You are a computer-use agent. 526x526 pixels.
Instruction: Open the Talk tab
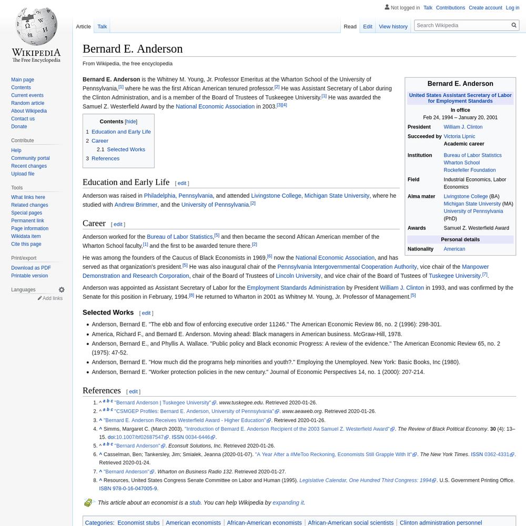point(102,26)
